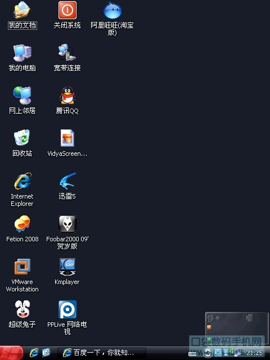This screenshot has height=360, width=270.
Task: Click the taskbar clock showing 21:25
Action: (254, 353)
